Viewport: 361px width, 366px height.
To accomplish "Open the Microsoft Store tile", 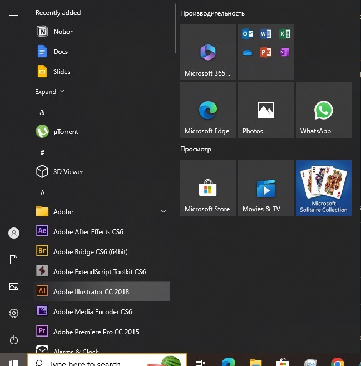I will 208,188.
